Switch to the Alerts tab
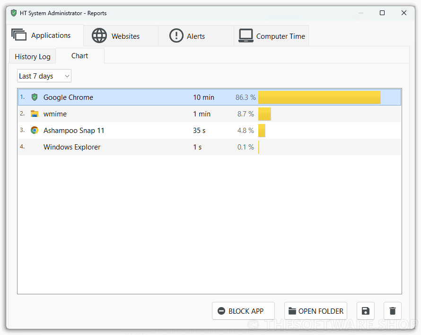 coord(196,36)
